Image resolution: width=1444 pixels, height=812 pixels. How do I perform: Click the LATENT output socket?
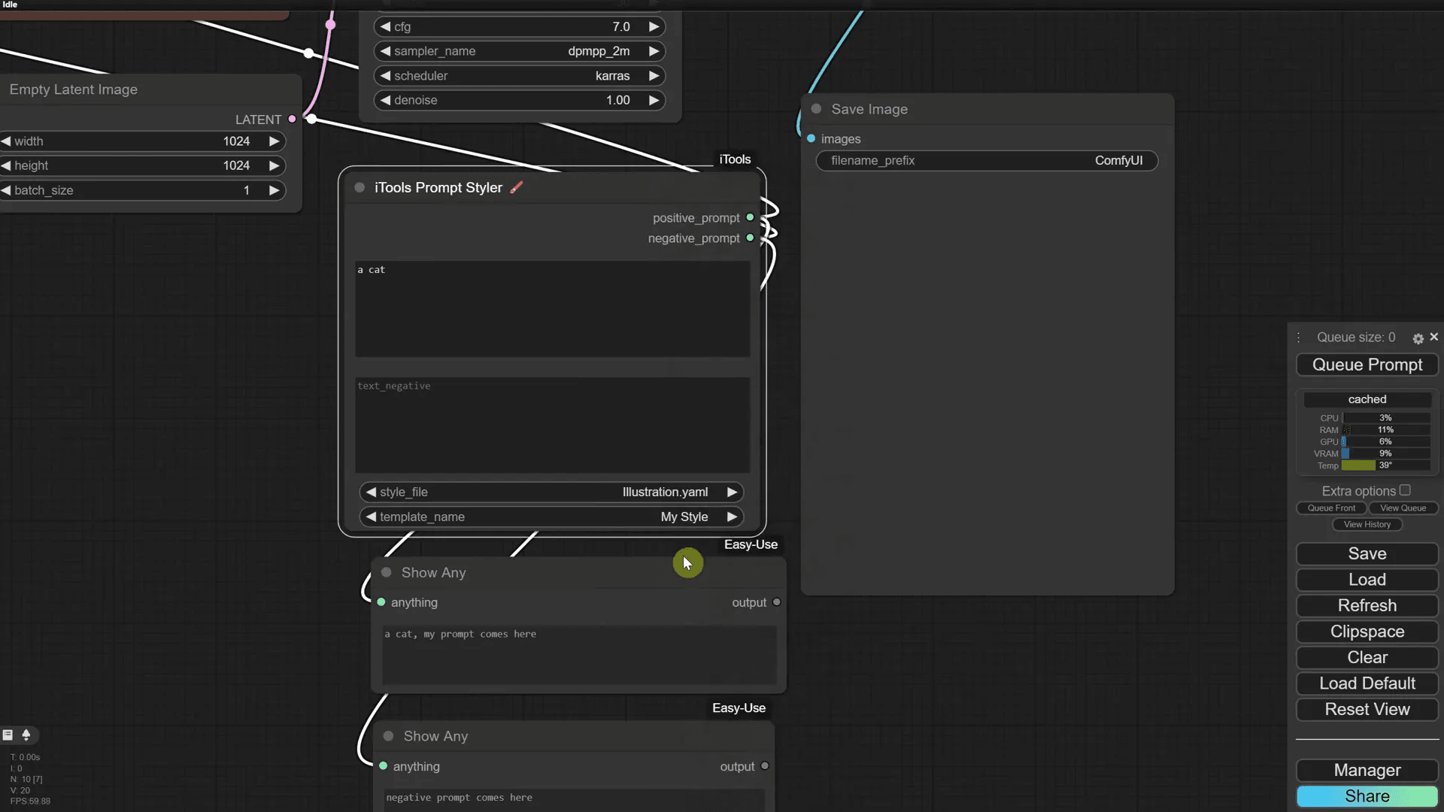click(x=293, y=120)
